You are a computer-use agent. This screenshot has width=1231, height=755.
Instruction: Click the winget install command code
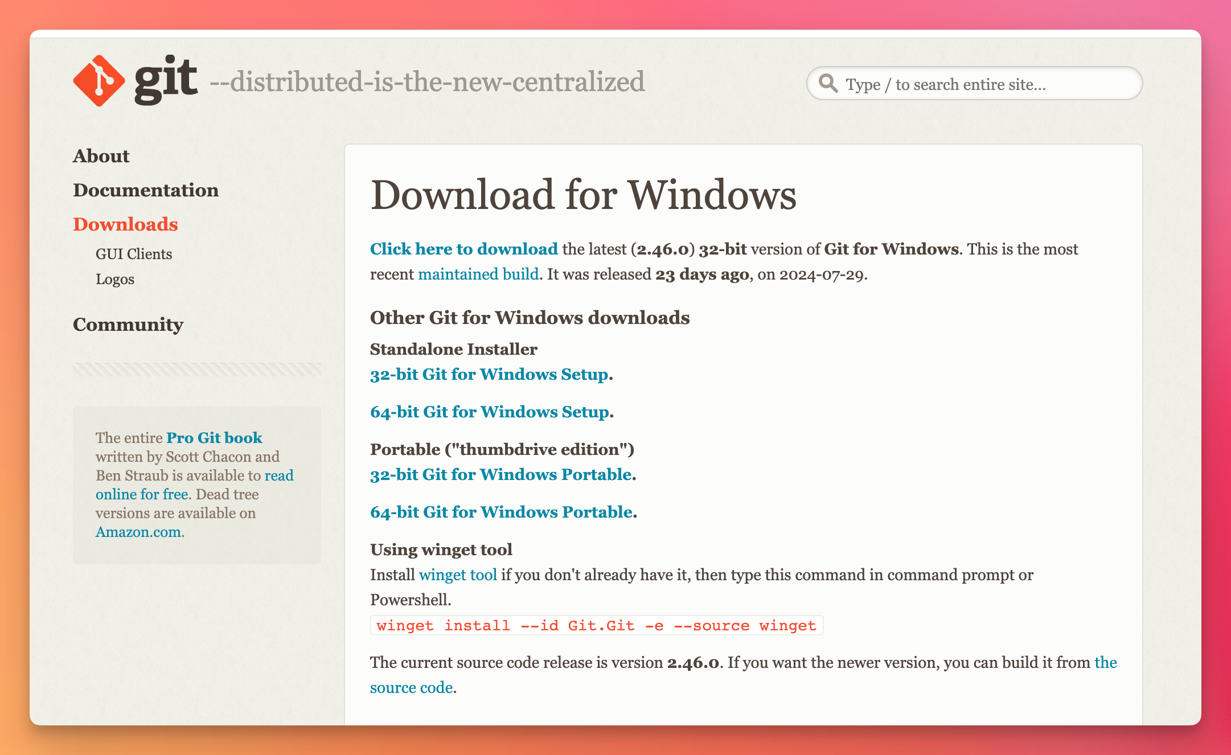[596, 625]
